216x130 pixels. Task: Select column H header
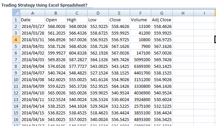(183, 13)
